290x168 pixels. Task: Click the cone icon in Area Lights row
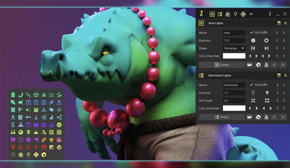click(266, 65)
